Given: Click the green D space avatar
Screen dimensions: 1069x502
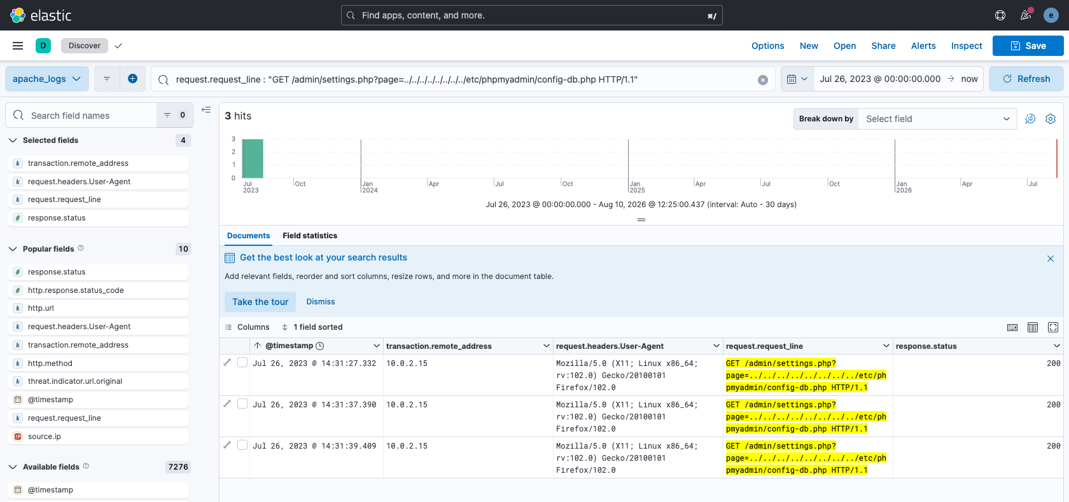Looking at the screenshot, I should coord(43,46).
